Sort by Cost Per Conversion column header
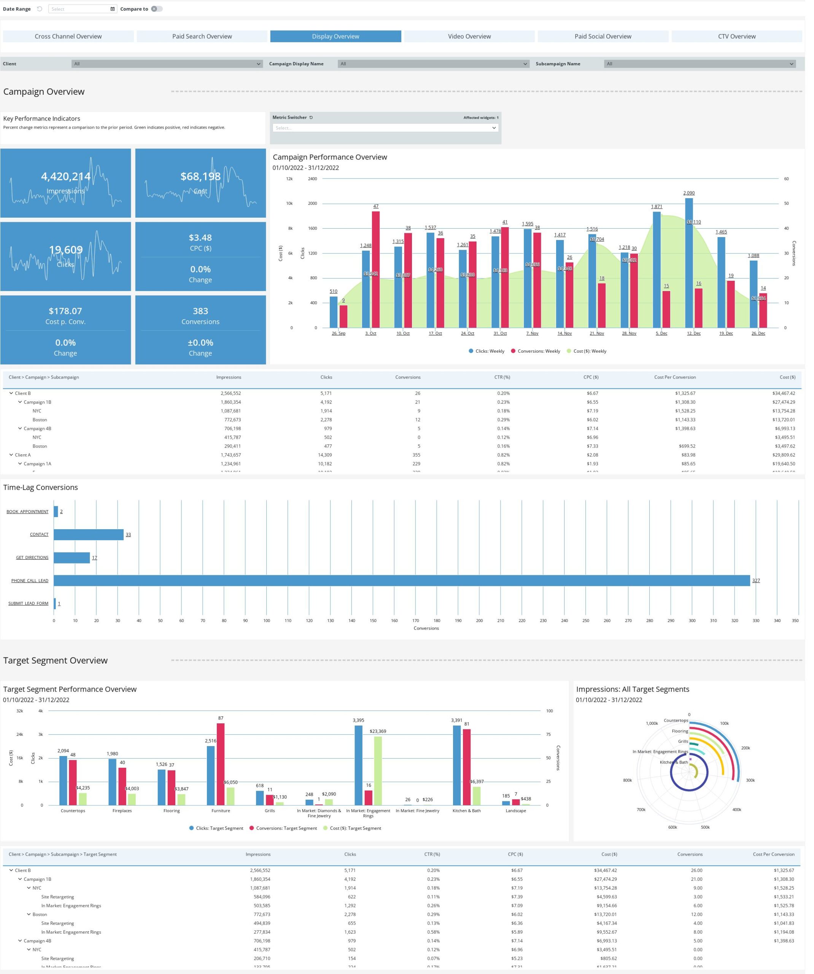Screen dimensions: 814x974 (x=675, y=377)
